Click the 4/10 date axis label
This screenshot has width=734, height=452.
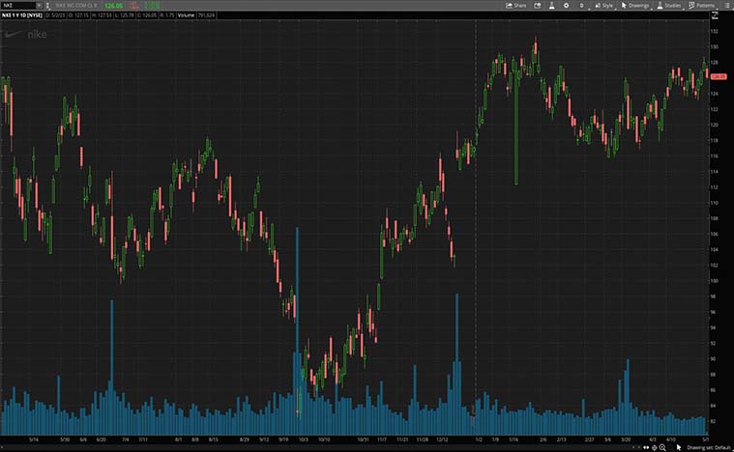tap(671, 439)
